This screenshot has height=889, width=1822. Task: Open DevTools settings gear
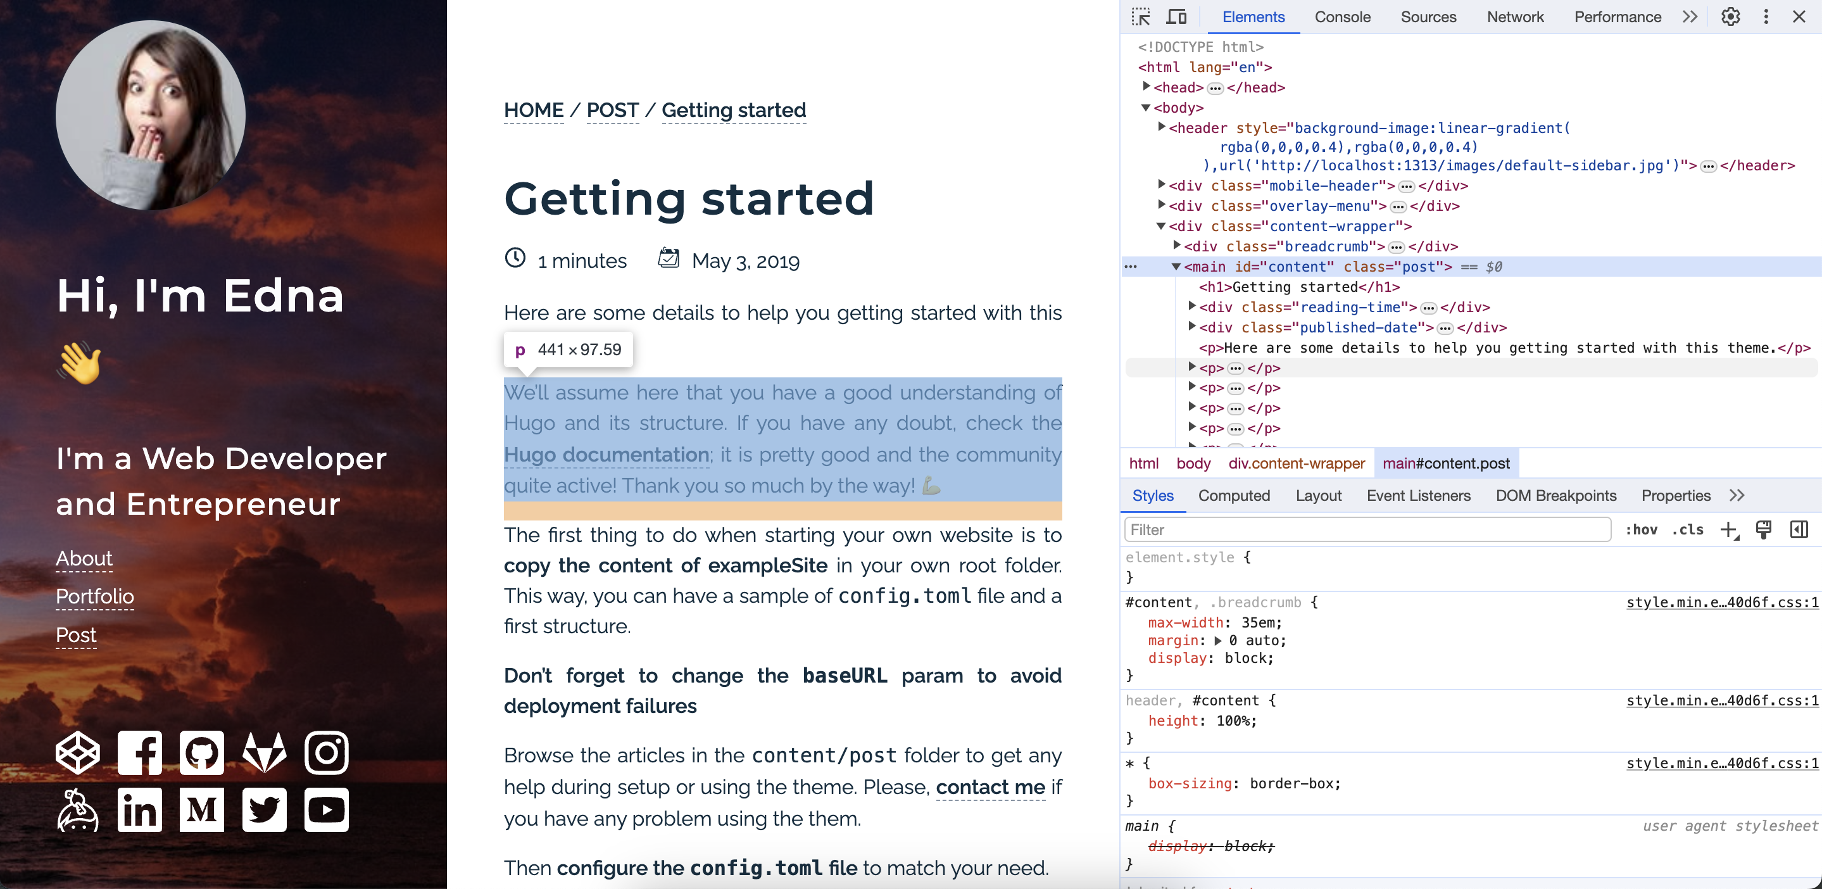click(1731, 17)
